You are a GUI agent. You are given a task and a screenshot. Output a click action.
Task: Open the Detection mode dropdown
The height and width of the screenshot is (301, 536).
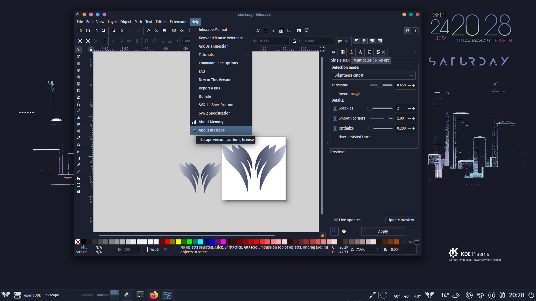pyautogui.click(x=374, y=75)
